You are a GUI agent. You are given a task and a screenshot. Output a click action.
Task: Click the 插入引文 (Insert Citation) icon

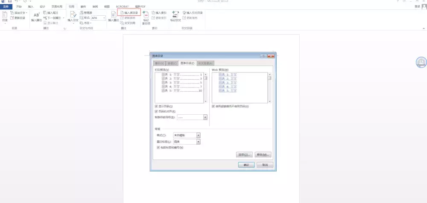click(x=73, y=14)
